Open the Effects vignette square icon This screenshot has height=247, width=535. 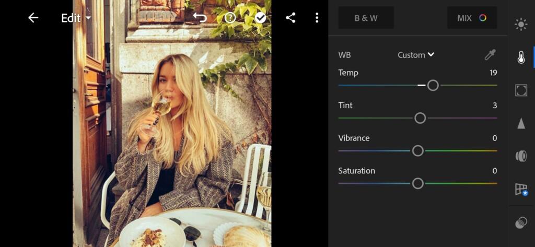521,90
